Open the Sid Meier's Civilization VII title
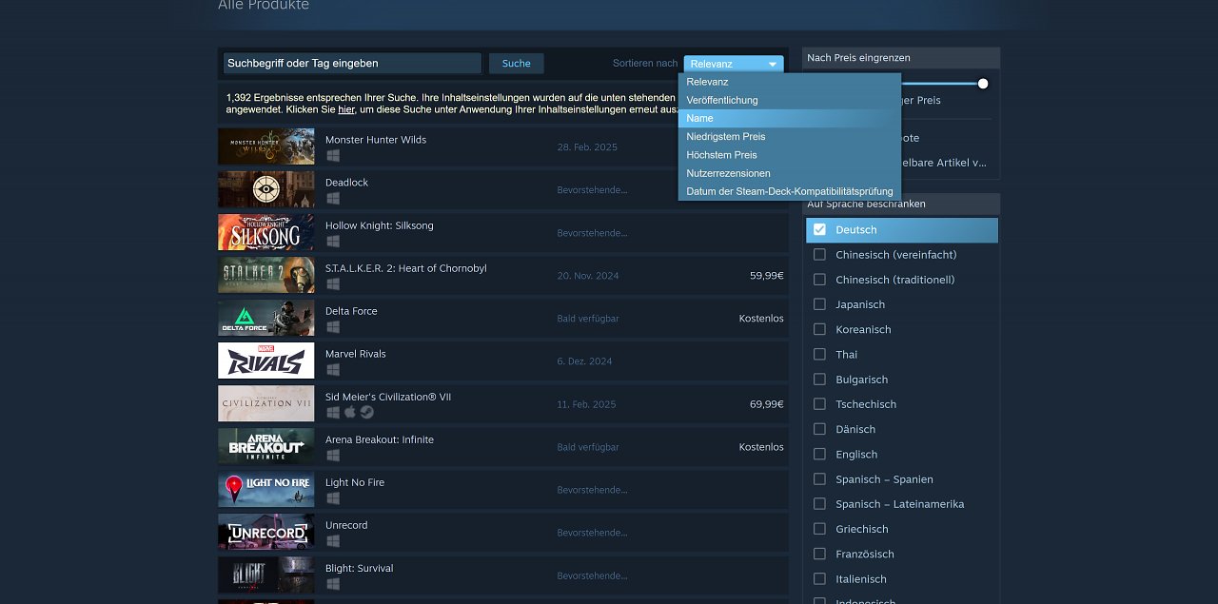 (x=388, y=397)
